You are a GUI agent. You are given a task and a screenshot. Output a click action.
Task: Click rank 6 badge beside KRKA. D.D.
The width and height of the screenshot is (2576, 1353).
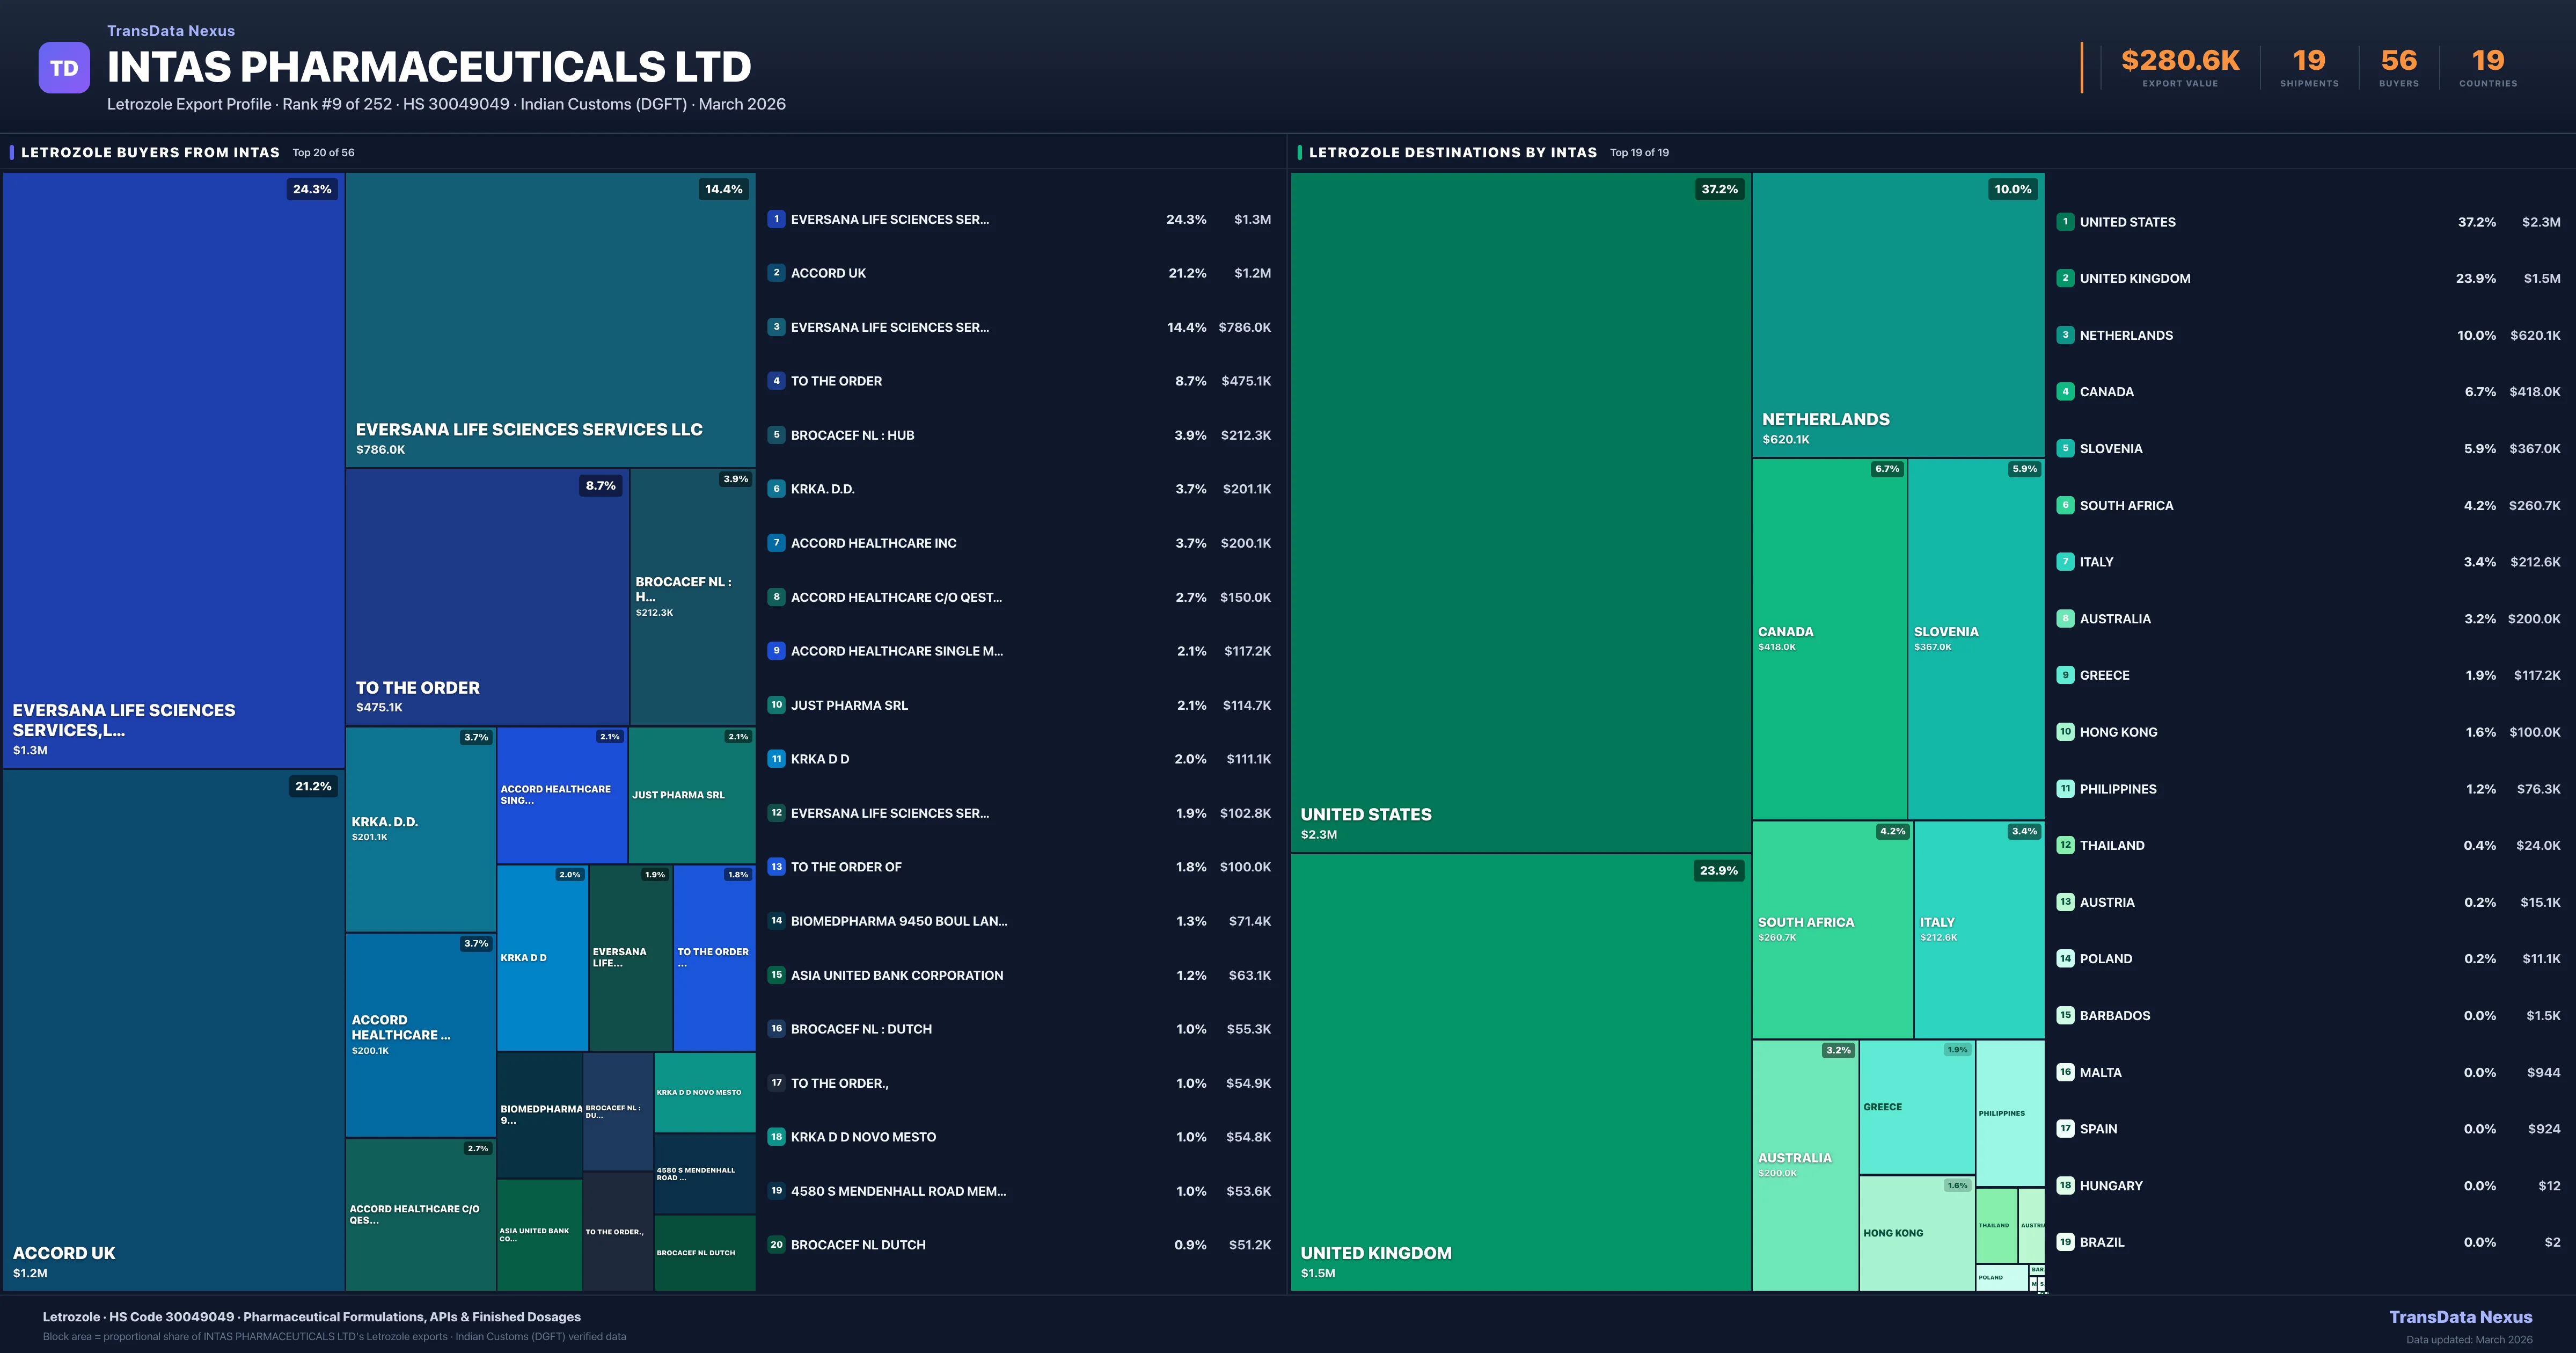tap(776, 489)
